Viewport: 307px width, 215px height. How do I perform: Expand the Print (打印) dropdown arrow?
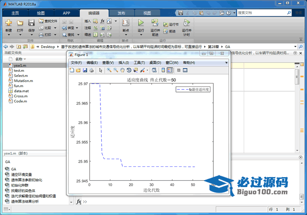click(x=55, y=34)
